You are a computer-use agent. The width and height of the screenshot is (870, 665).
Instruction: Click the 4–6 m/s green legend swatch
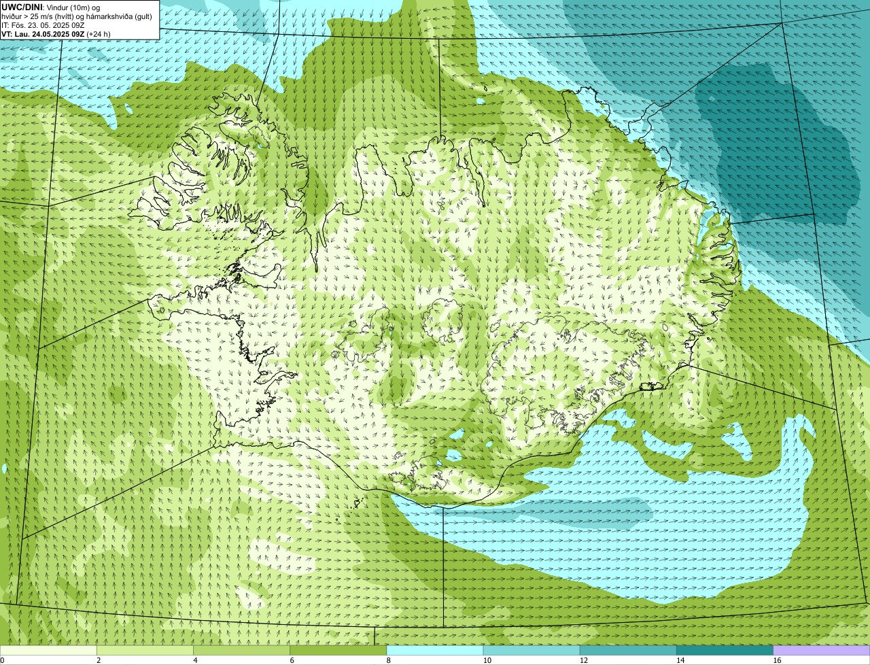[242, 650]
